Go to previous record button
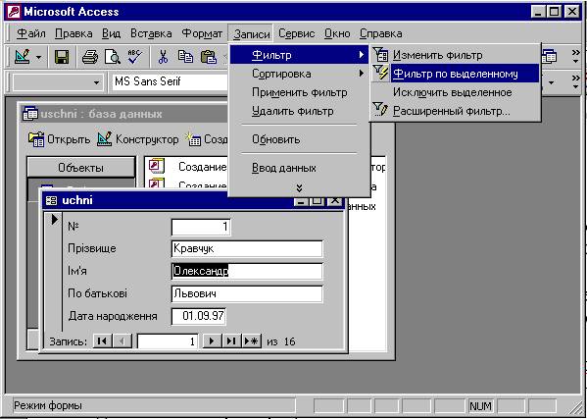587x419 pixels. [122, 341]
